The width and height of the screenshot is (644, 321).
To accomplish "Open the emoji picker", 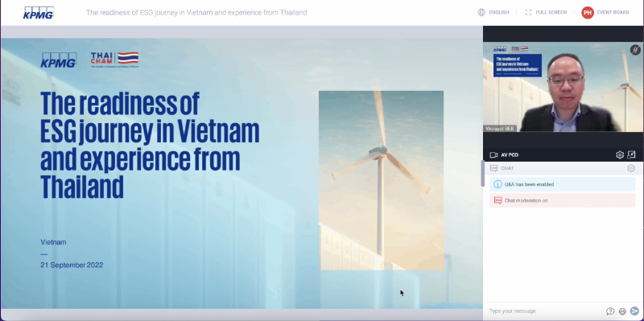I will (x=622, y=311).
